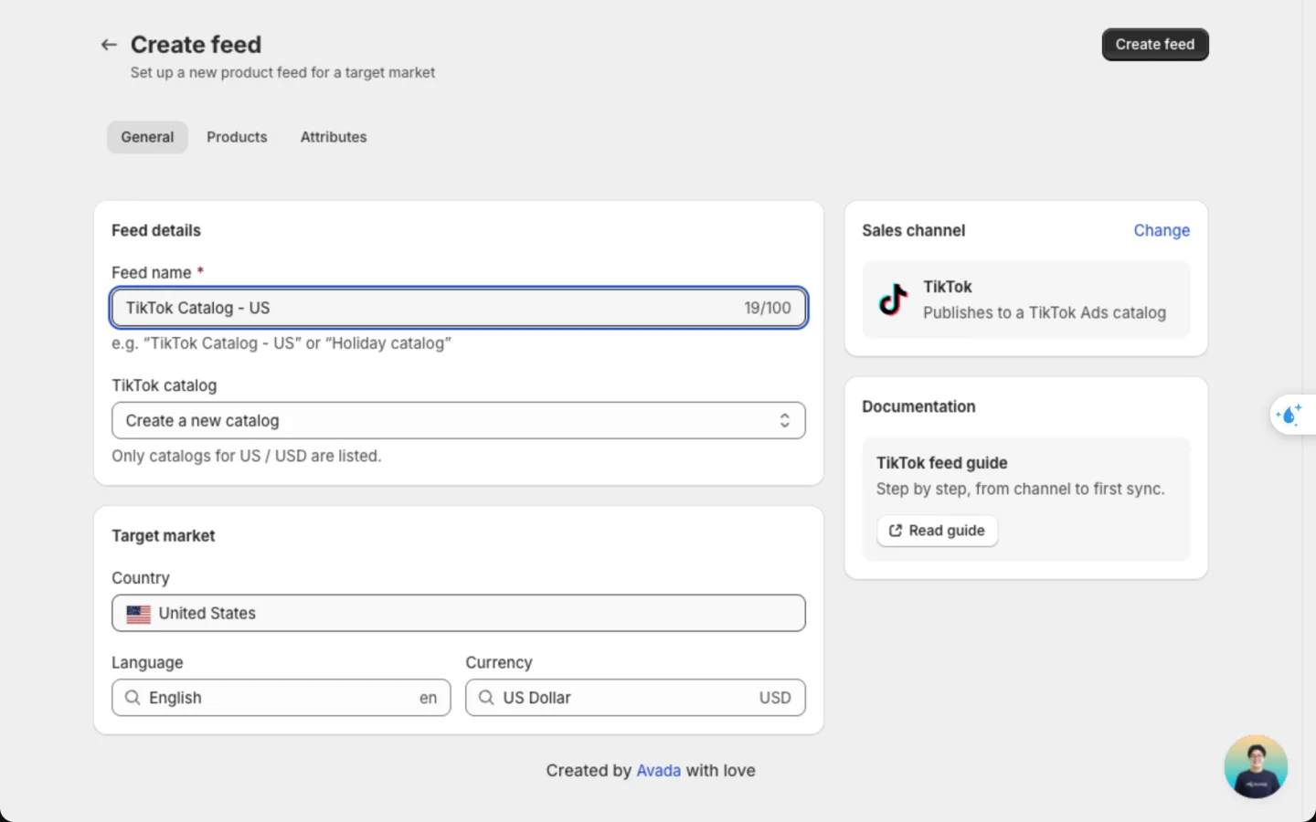
Task: Click the United States flag icon
Action: point(139,614)
